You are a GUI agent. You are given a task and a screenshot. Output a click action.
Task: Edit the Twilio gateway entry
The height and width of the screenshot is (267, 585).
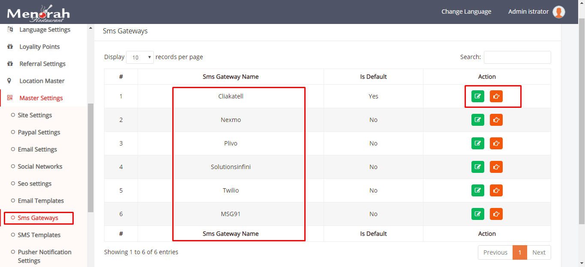(477, 190)
